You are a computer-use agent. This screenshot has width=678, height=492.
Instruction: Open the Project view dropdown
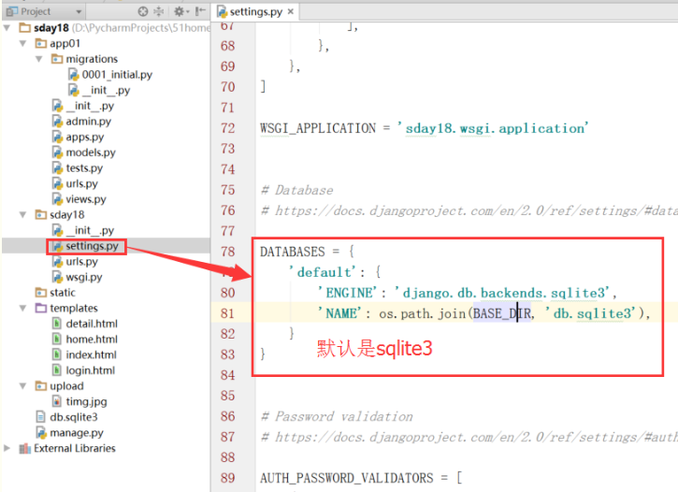79,11
